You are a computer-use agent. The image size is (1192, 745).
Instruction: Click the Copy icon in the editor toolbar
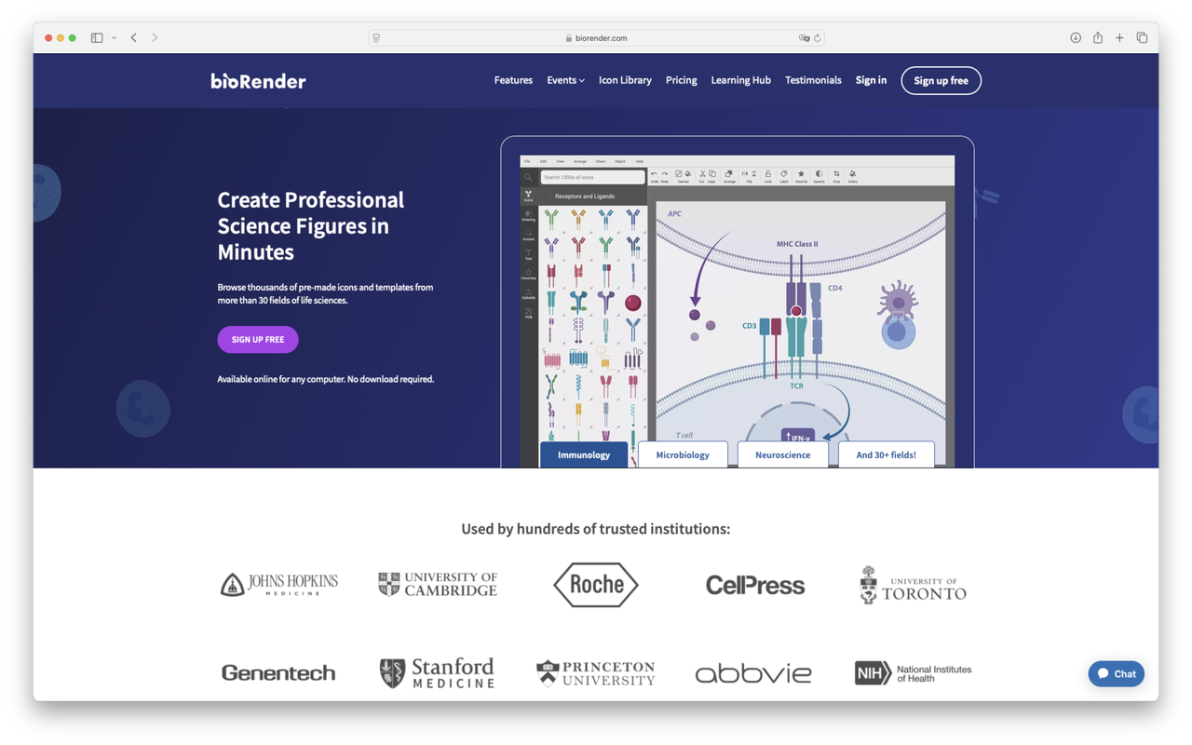pyautogui.click(x=712, y=176)
